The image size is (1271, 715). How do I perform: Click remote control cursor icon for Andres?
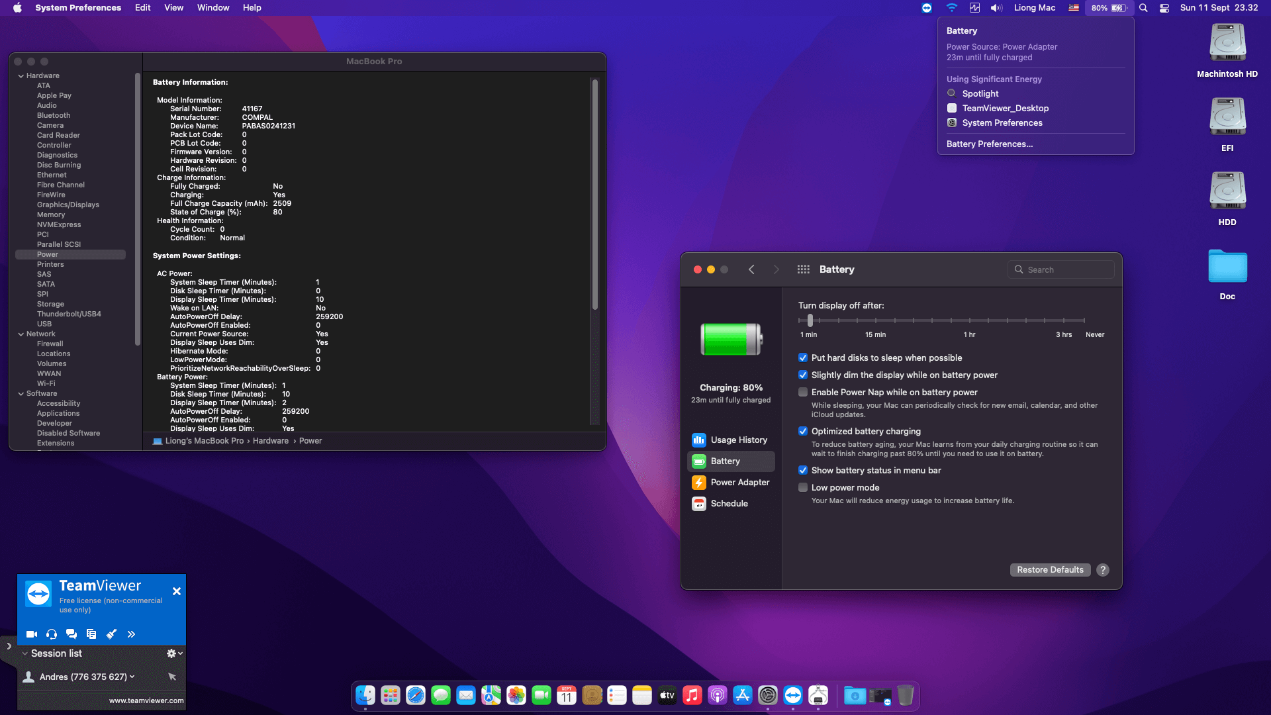(172, 677)
